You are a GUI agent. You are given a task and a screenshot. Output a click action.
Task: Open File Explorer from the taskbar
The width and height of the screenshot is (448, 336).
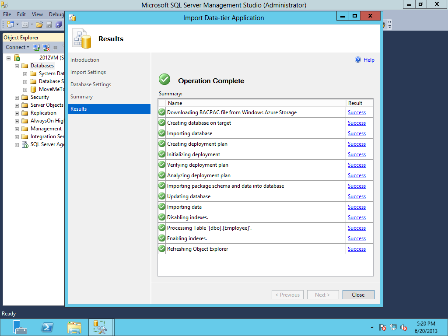pos(74,327)
